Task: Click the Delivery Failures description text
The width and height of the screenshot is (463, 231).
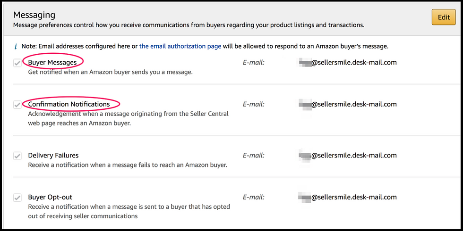Action: (x=128, y=165)
